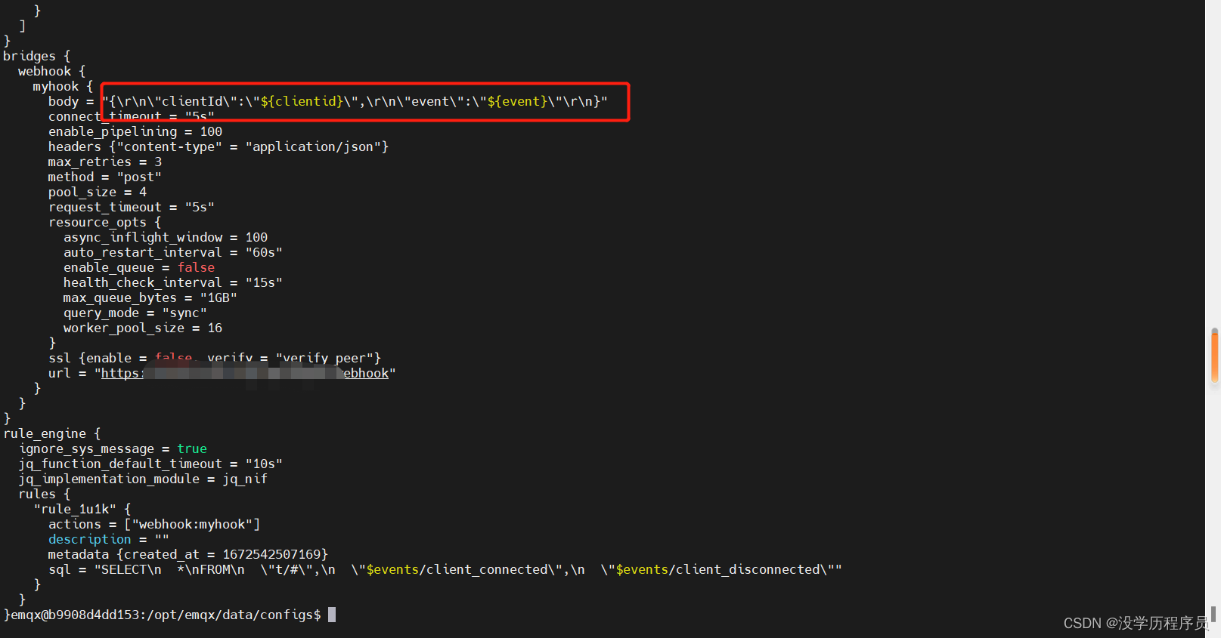Click '$events/client_disconnected' in sql

click(x=717, y=569)
